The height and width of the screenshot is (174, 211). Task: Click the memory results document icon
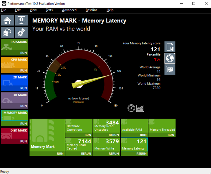(170, 47)
